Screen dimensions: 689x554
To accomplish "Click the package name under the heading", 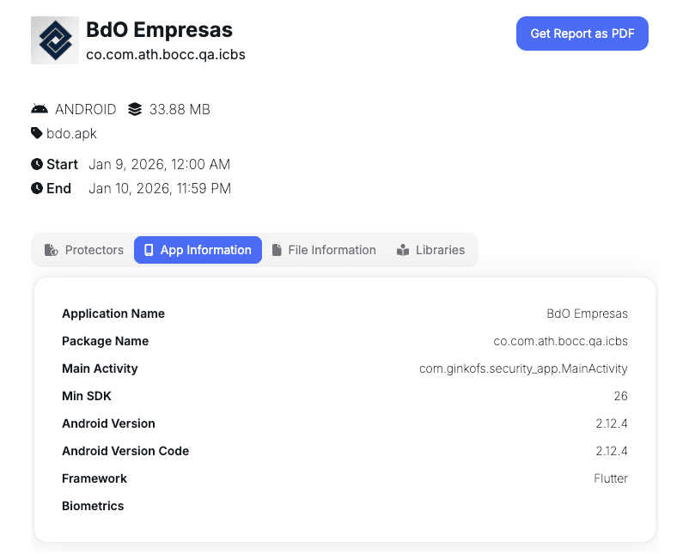I will pos(165,54).
